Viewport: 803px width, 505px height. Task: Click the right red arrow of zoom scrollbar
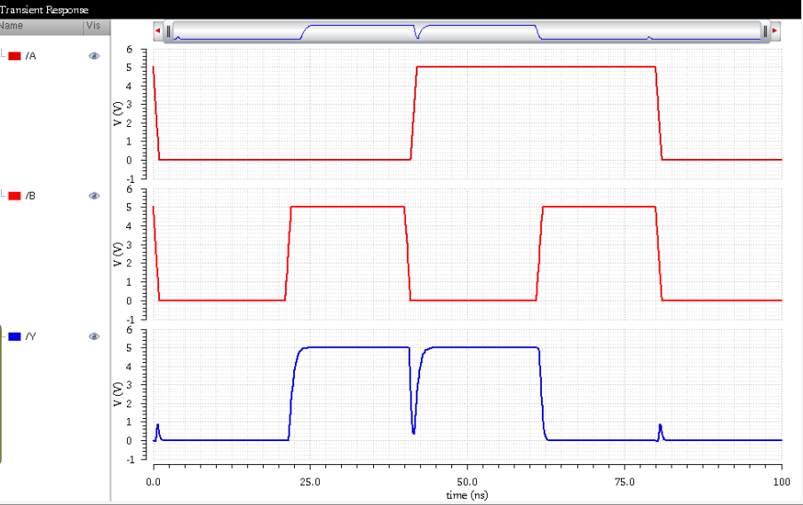tap(775, 31)
